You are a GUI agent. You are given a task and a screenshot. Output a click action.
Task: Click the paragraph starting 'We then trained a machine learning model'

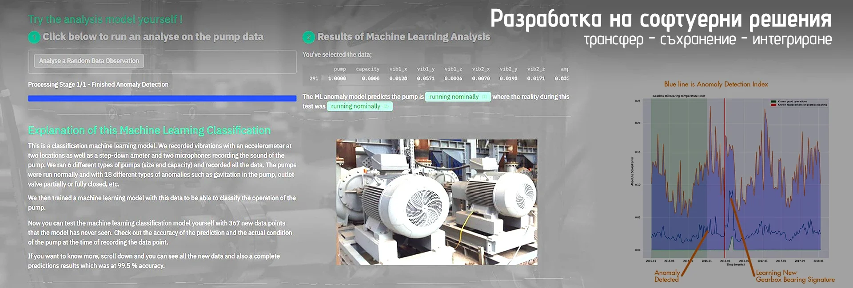click(x=162, y=202)
